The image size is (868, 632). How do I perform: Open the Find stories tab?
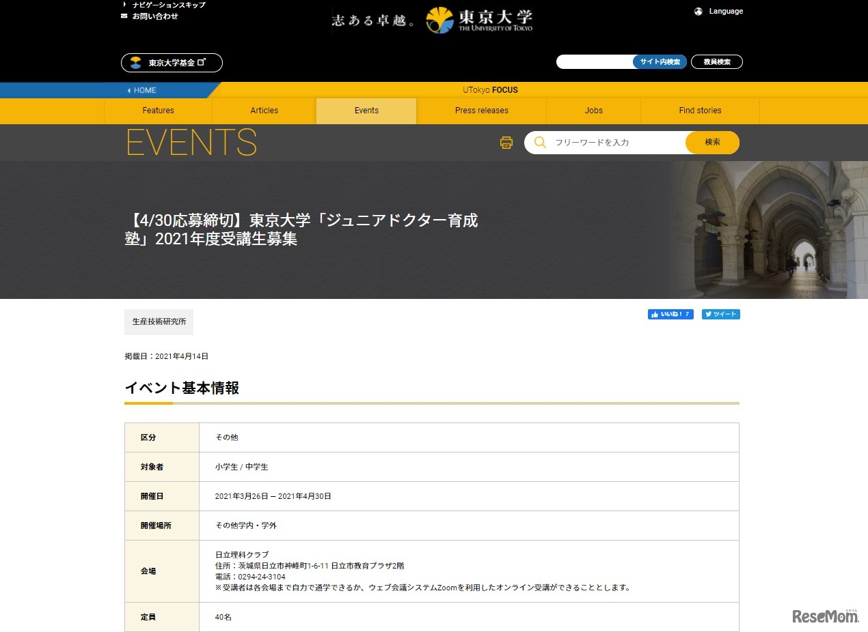tap(699, 110)
